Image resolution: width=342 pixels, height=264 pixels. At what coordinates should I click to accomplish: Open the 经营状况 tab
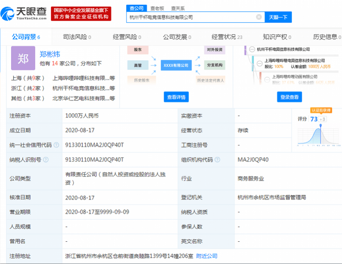coord(227,37)
